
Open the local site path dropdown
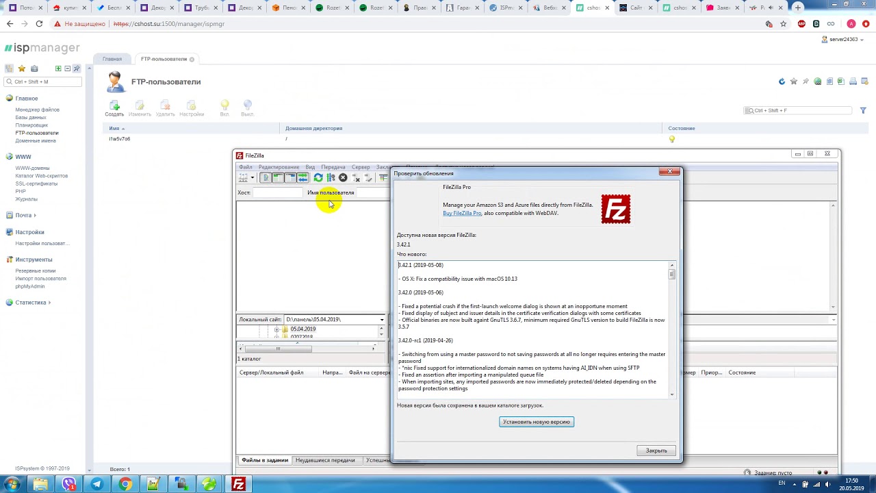(x=382, y=320)
